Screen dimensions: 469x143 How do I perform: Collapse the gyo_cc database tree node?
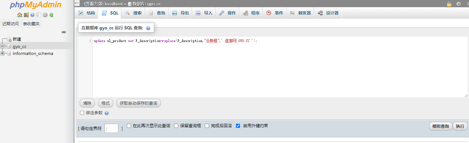coord(3,46)
